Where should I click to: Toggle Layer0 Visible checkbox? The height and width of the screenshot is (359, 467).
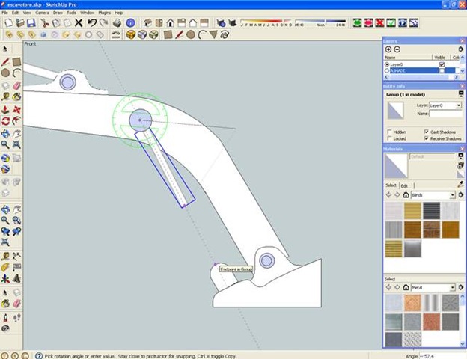[x=442, y=64]
